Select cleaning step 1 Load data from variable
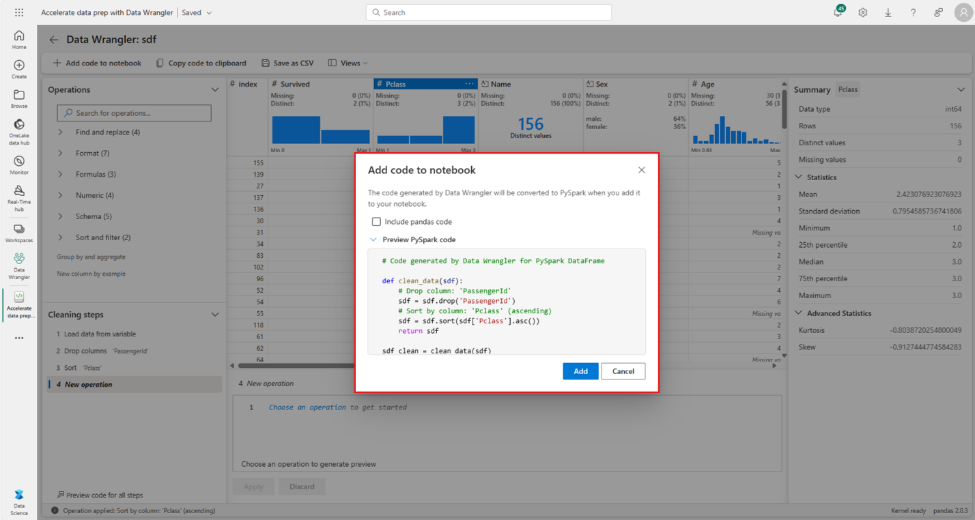This screenshot has width=975, height=520. pos(135,334)
